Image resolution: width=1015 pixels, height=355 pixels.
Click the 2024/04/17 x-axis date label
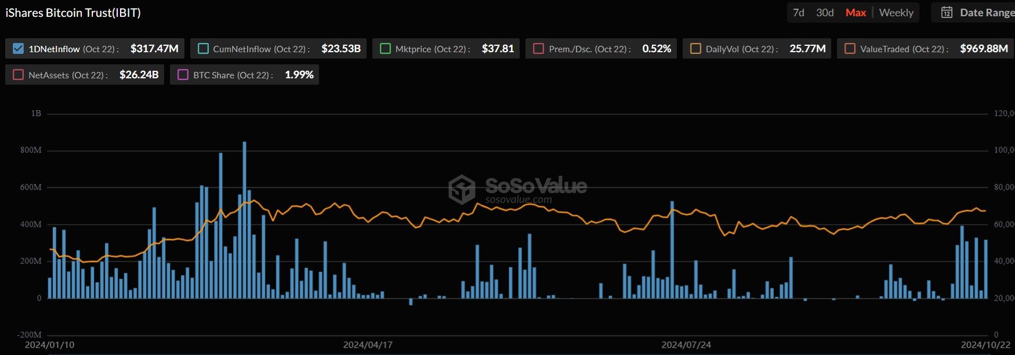(x=368, y=345)
